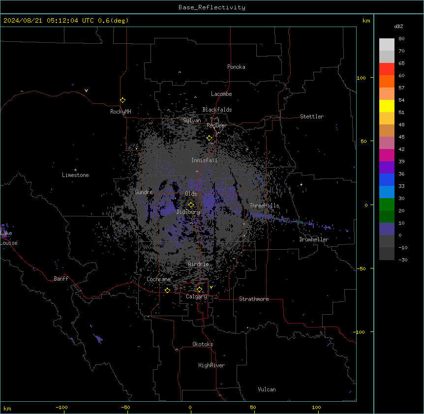Click the Blackfalds city label

[x=217, y=110]
